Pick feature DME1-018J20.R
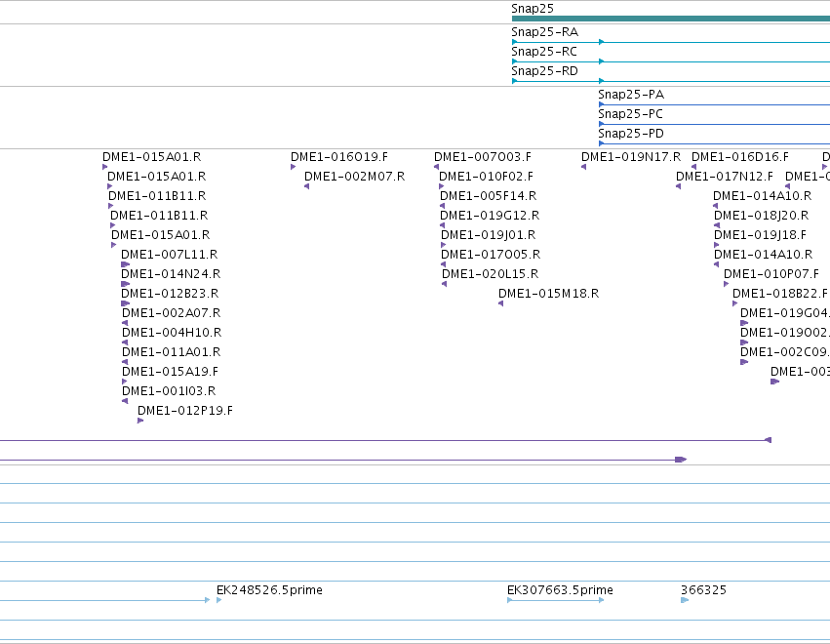The width and height of the screenshot is (830, 644). [x=761, y=216]
